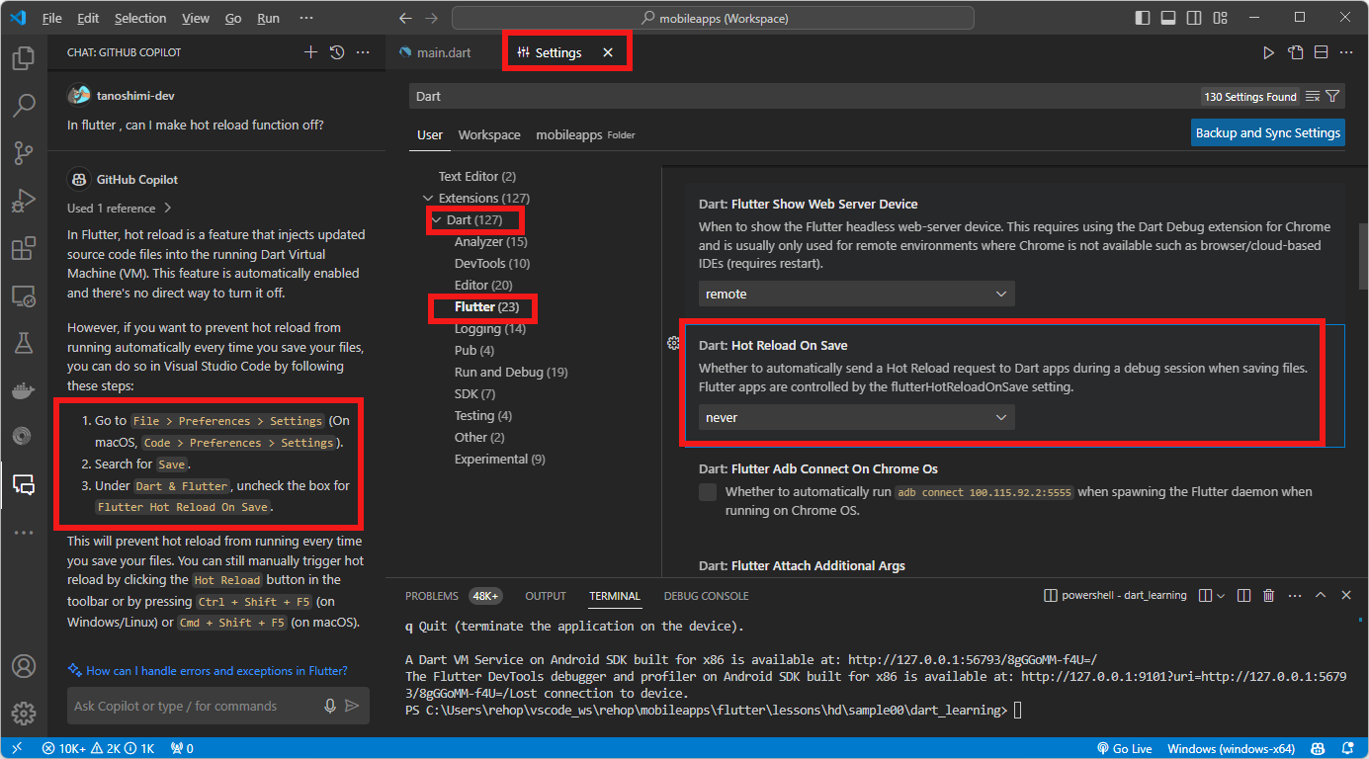Image resolution: width=1369 pixels, height=759 pixels.
Task: Collapse the Dart (127) tree node
Action: (437, 219)
